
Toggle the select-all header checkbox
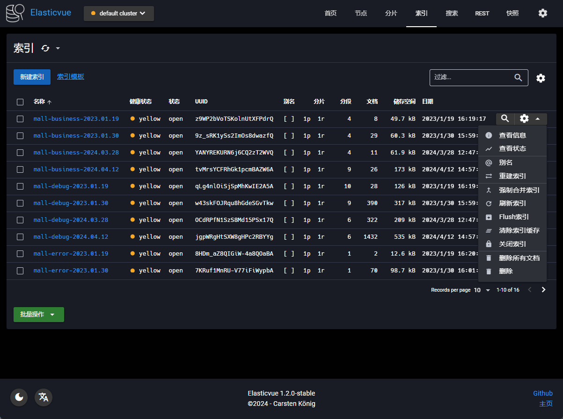[20, 102]
